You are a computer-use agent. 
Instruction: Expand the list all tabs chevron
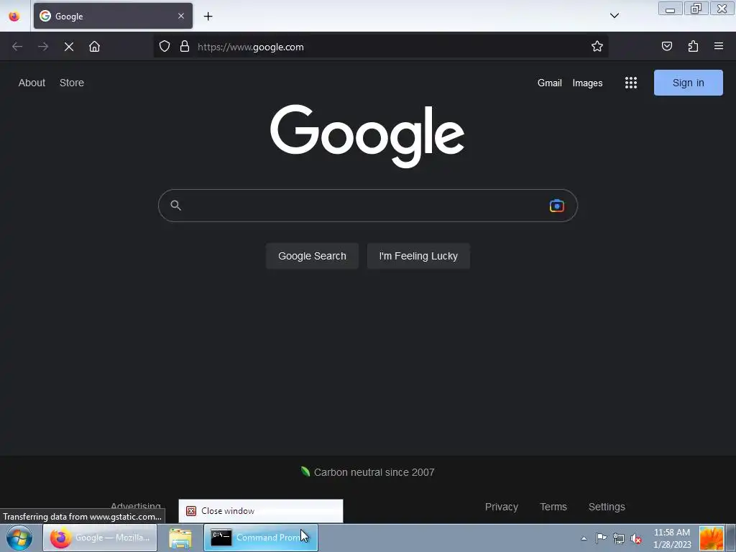point(614,16)
